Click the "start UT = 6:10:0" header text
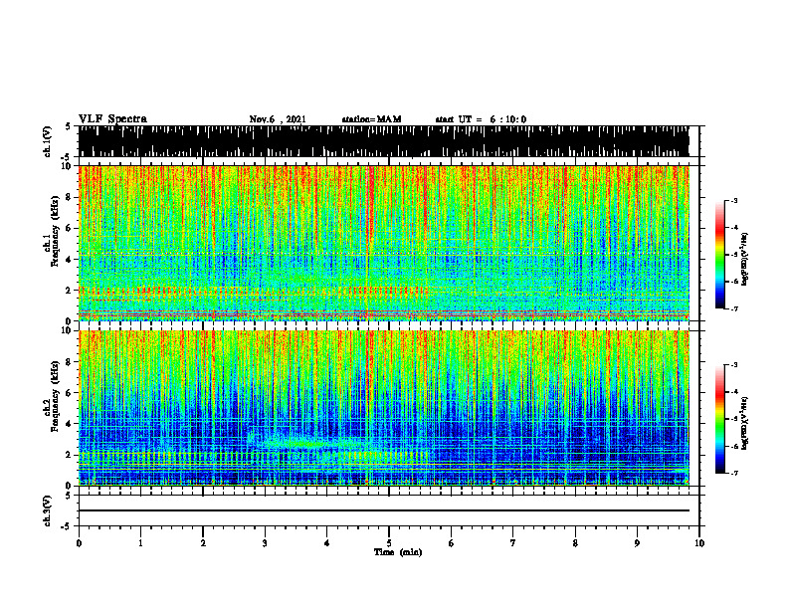This screenshot has width=788, height=609. (x=481, y=119)
